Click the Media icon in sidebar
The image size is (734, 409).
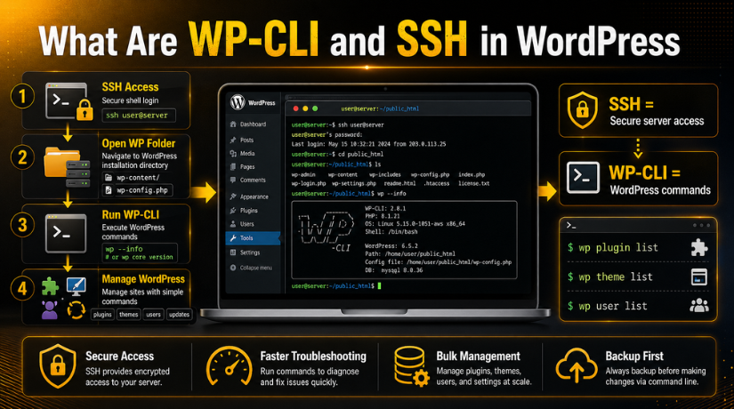click(x=233, y=154)
